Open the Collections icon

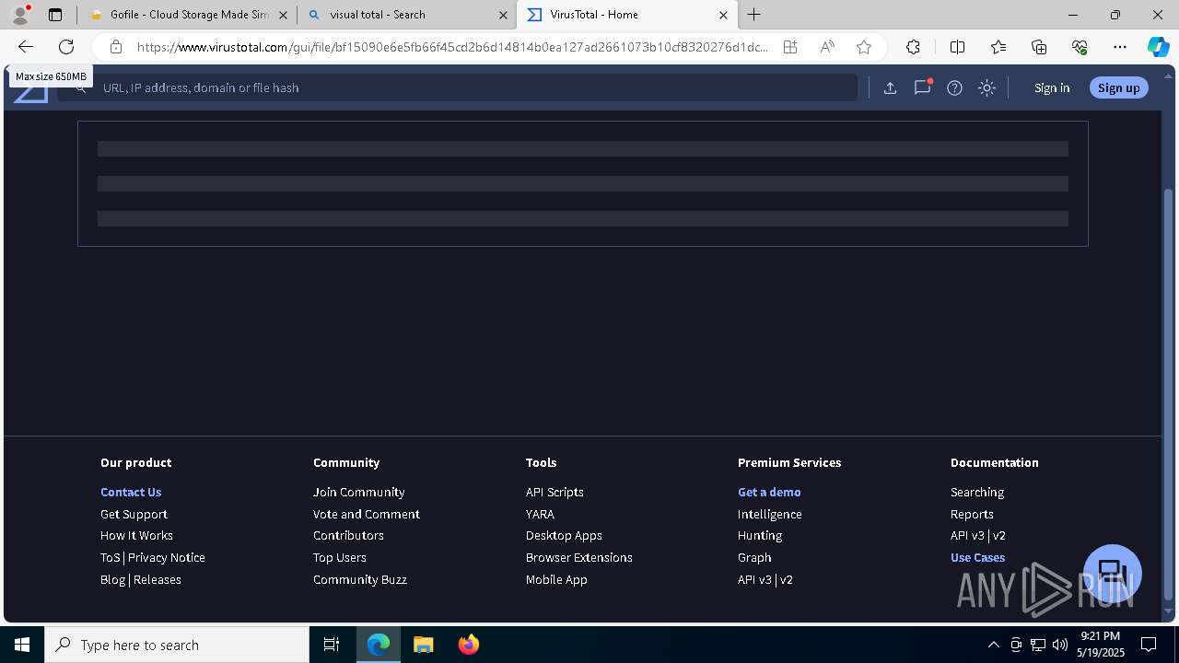tap(1039, 47)
